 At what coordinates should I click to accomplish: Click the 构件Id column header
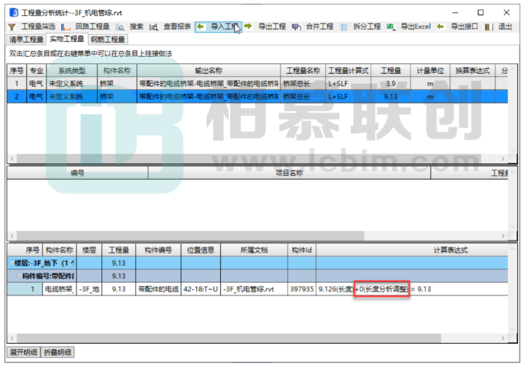point(302,250)
